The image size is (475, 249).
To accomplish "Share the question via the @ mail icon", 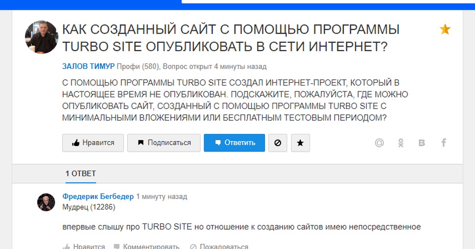I will [x=379, y=143].
